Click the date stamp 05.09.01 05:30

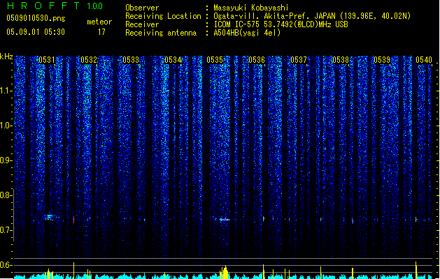click(x=36, y=32)
